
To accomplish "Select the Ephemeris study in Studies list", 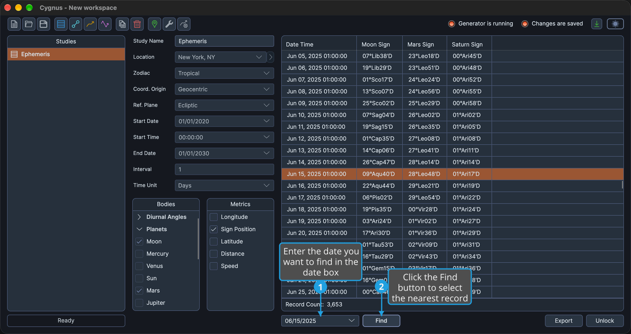I will click(66, 54).
